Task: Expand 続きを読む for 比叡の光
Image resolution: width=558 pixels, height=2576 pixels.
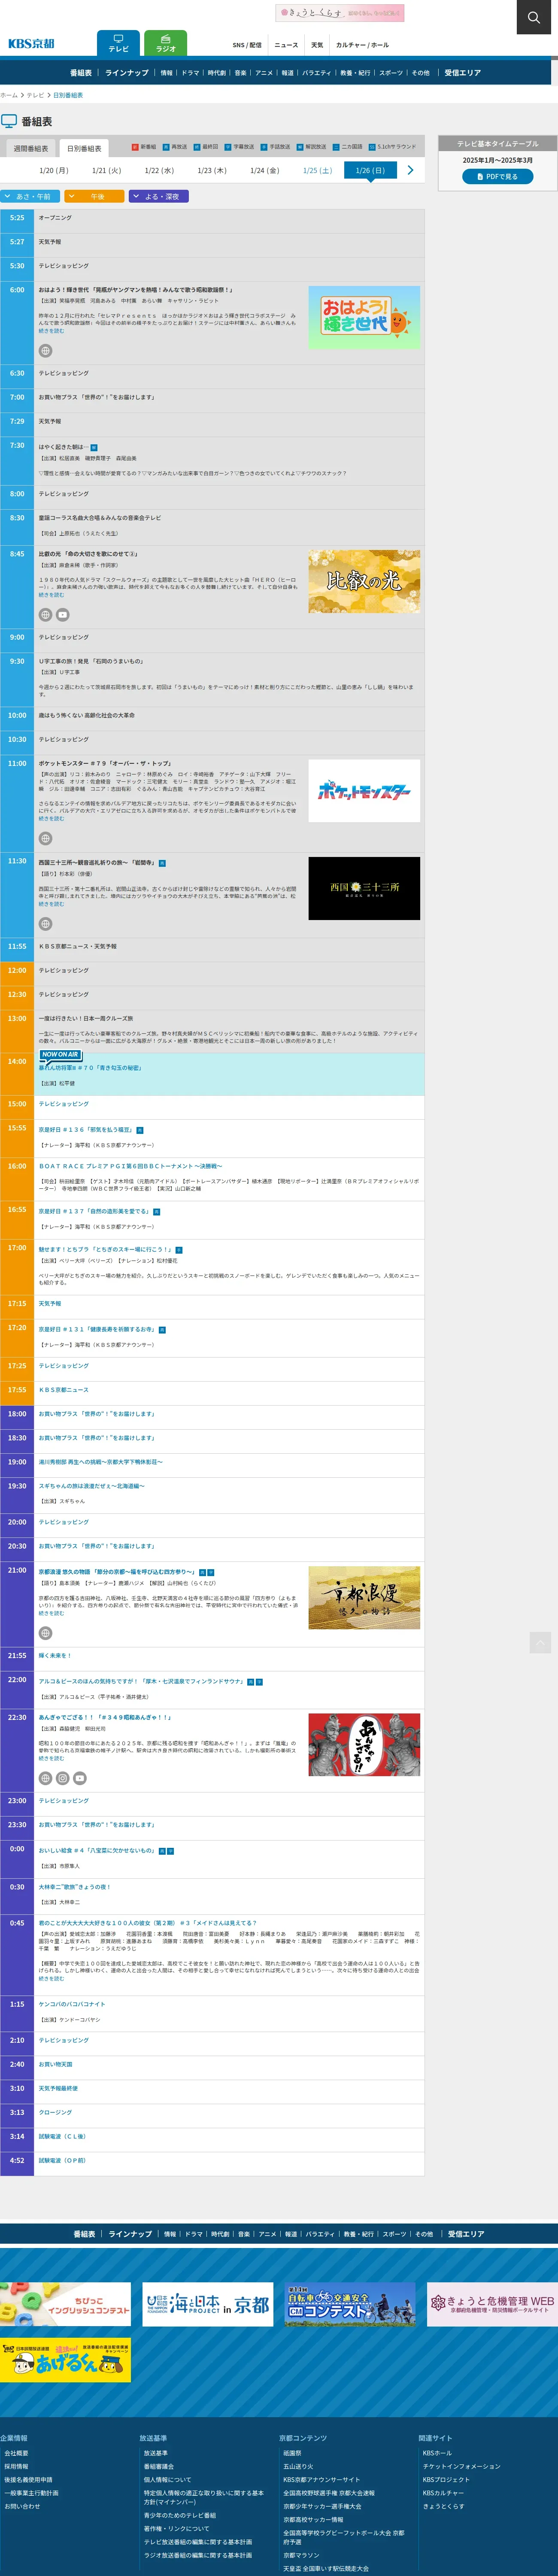Action: pyautogui.click(x=51, y=594)
